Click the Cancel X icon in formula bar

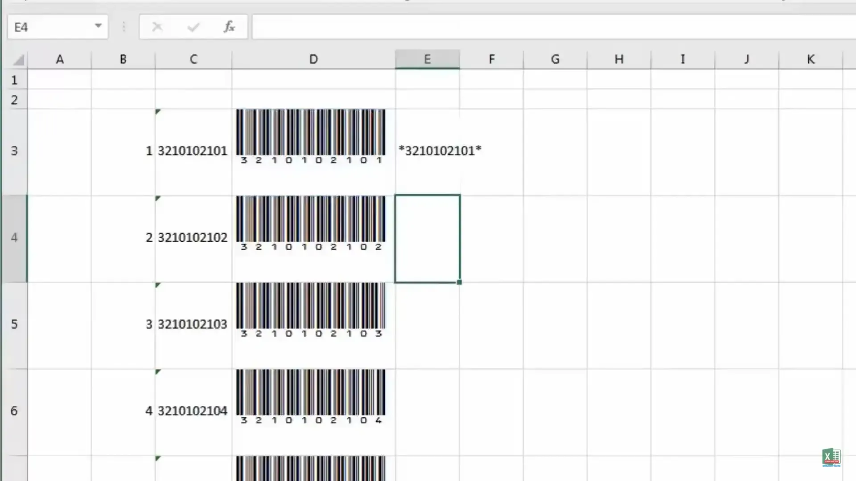[157, 27]
